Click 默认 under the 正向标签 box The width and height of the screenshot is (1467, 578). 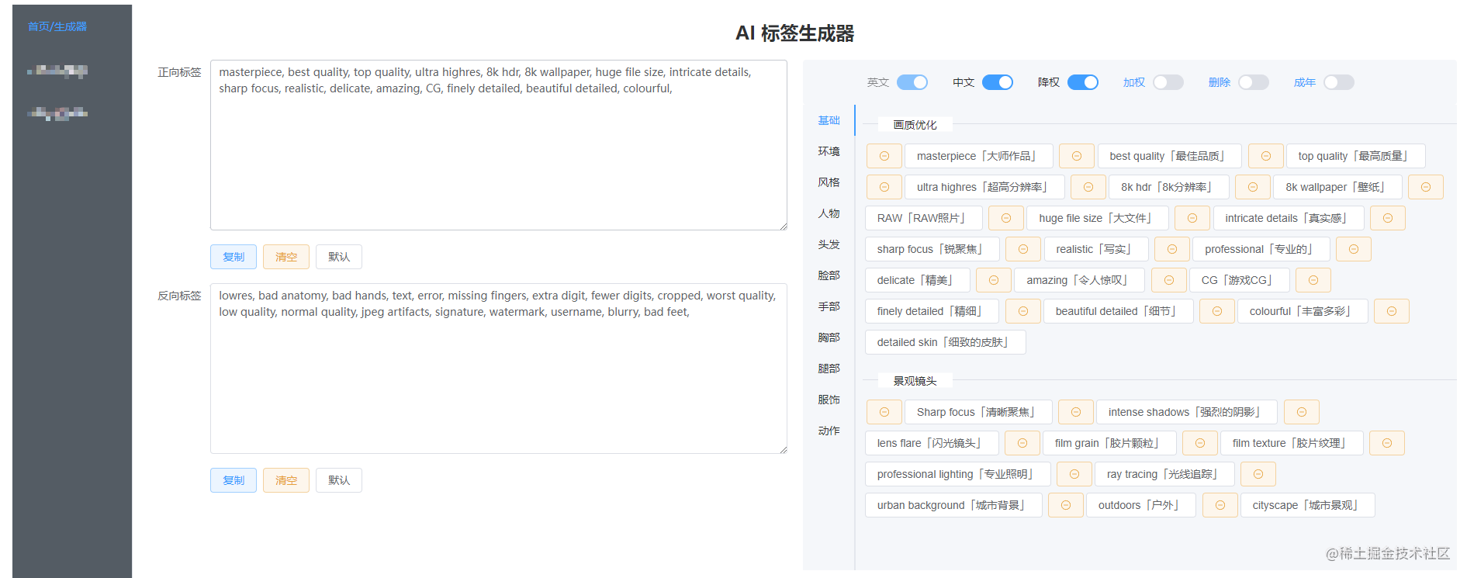339,257
